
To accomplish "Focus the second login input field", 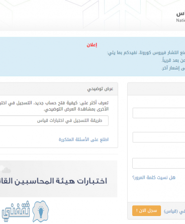I will pos(159,137).
